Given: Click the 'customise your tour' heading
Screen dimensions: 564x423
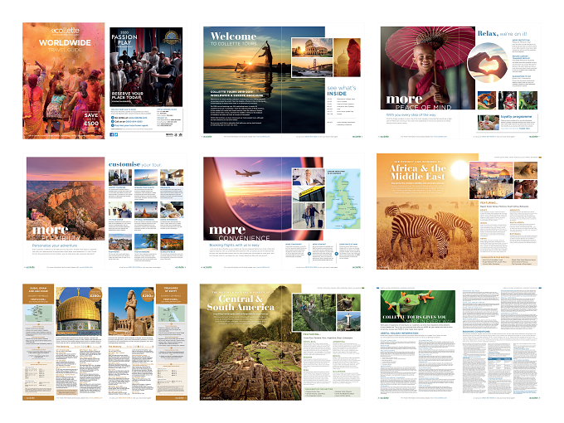Looking at the screenshot, I should click(x=135, y=164).
